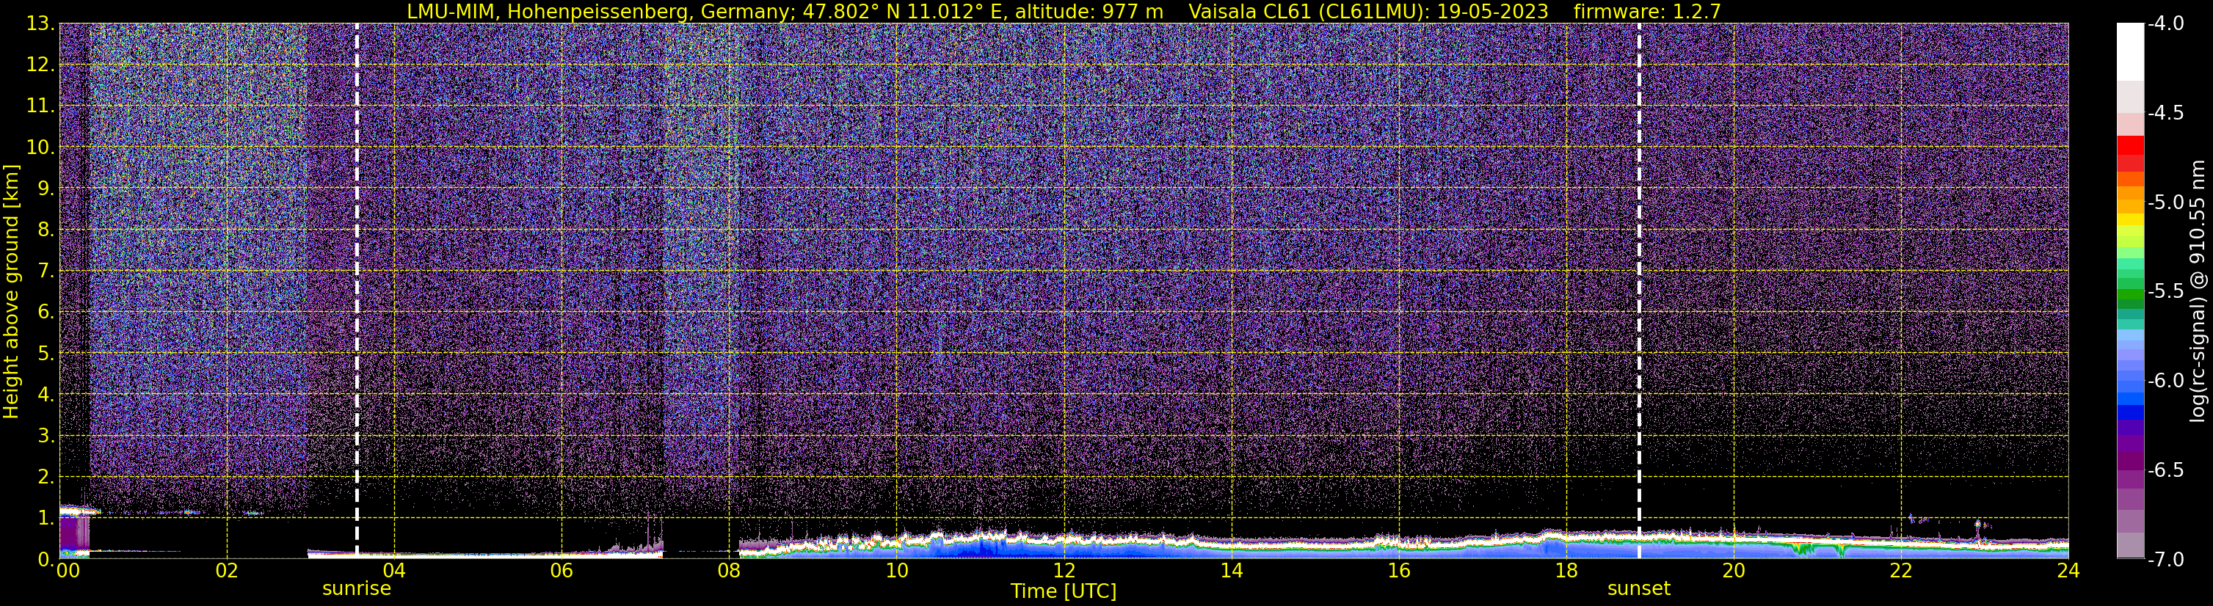Click the x-axis tick label '18'
This screenshot has height=606, width=2213.
1567,572
